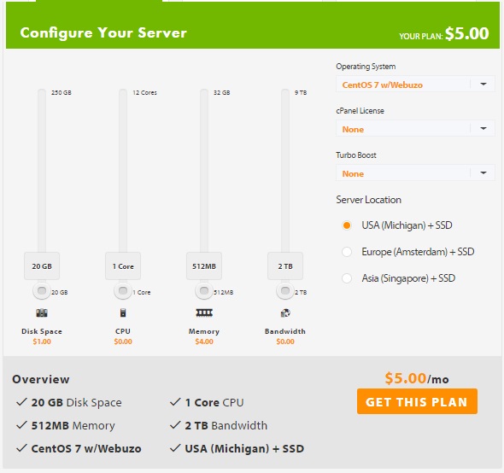
Task: Click the Disk Space drives icon
Action: [x=42, y=312]
